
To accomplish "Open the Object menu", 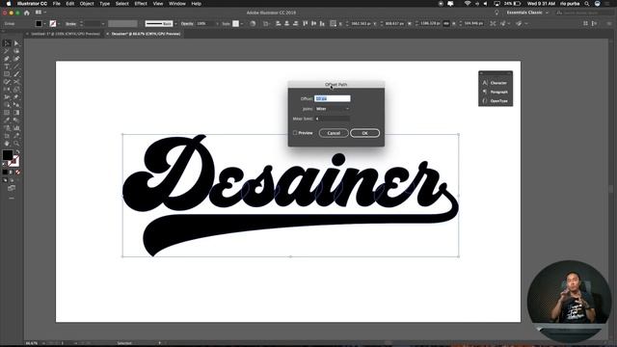I will 87,4.
